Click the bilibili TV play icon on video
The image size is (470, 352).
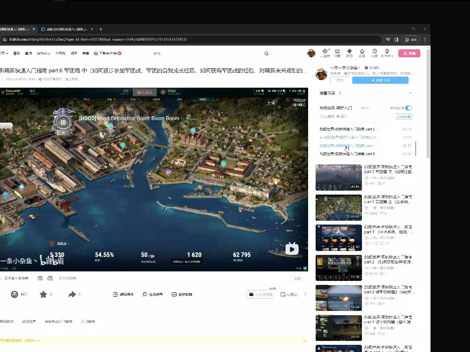(x=292, y=249)
